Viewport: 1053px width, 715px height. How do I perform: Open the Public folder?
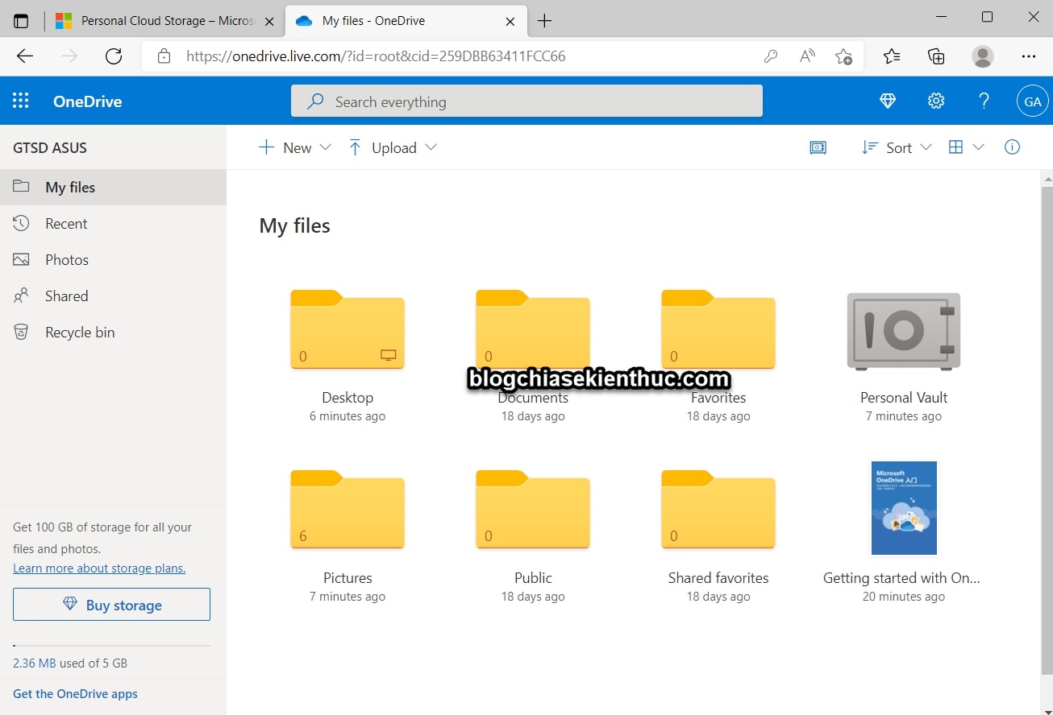pos(533,510)
